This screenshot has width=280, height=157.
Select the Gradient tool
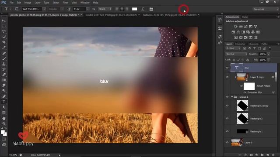pyautogui.click(x=4, y=80)
